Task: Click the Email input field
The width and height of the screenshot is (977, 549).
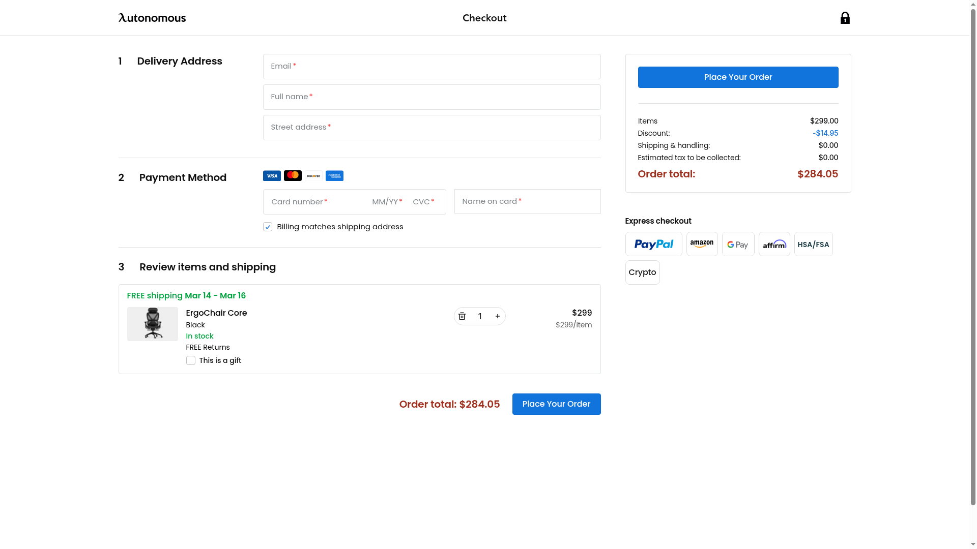Action: click(x=432, y=67)
